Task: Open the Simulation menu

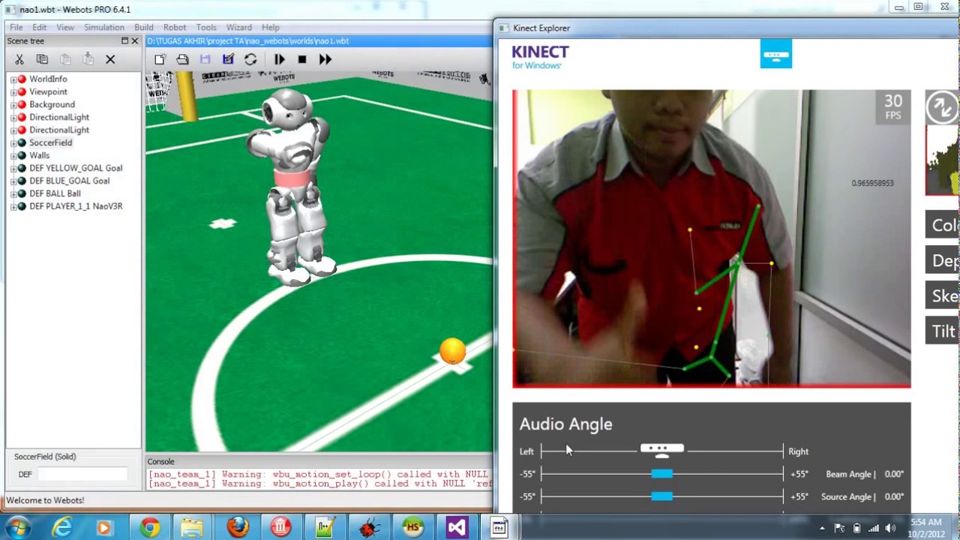Action: [x=104, y=27]
